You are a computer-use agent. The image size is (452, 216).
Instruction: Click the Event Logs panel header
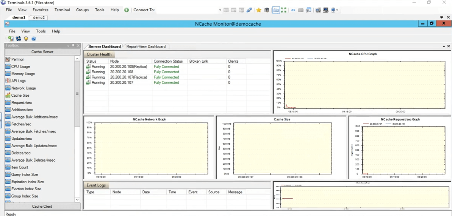point(96,185)
